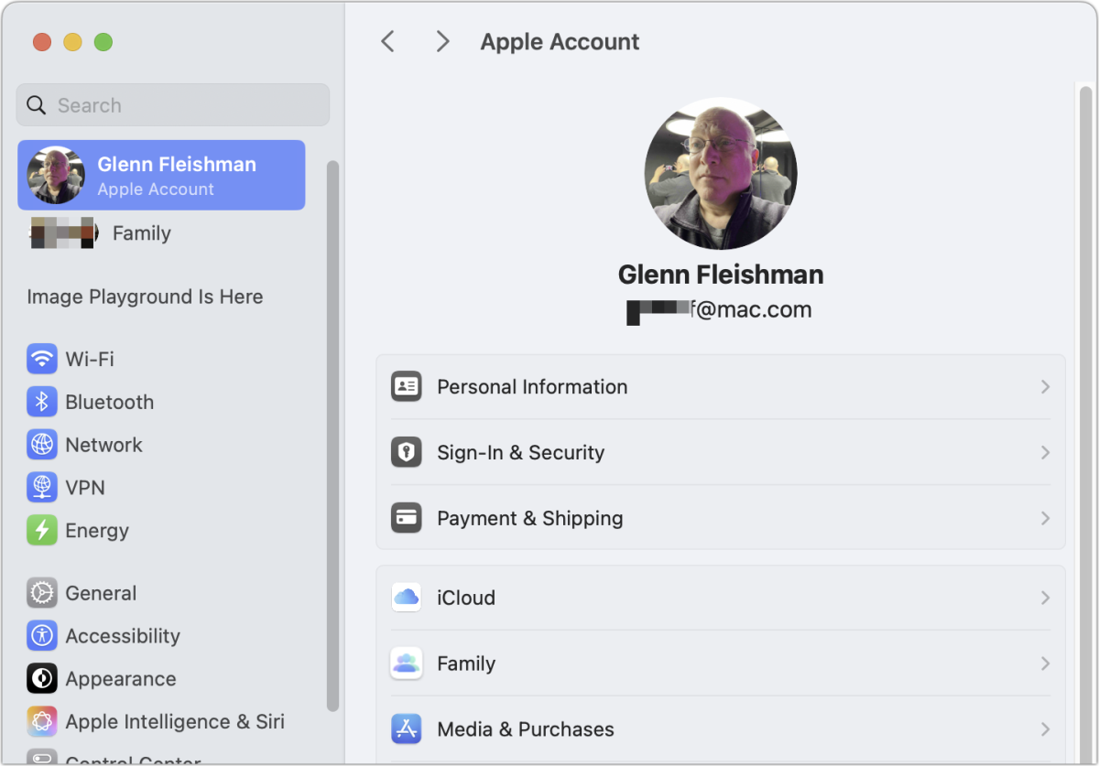Open the Appearance settings label
Image resolution: width=1099 pixels, height=766 pixels.
point(121,679)
